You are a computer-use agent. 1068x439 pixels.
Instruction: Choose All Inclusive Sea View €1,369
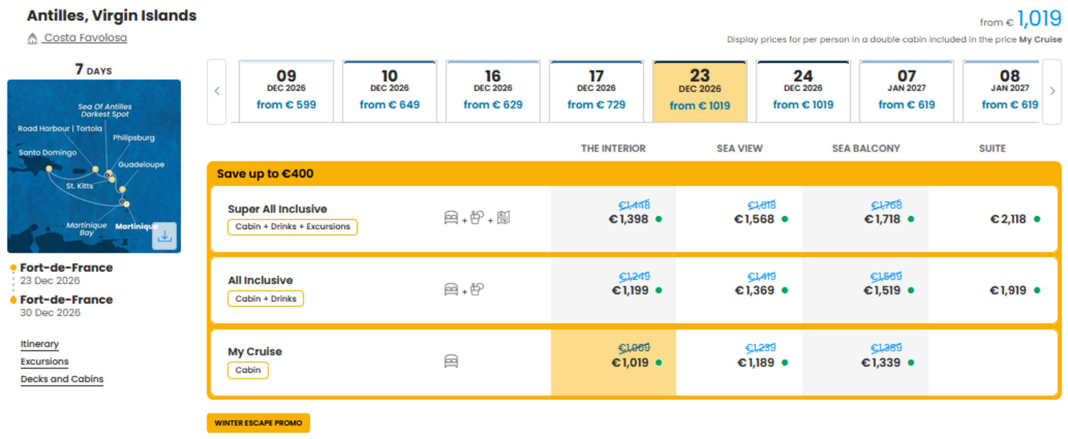[x=739, y=290]
